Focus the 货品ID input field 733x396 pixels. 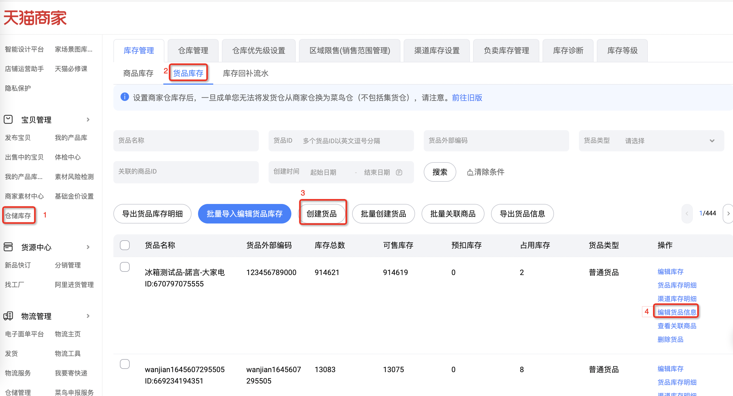[341, 140]
